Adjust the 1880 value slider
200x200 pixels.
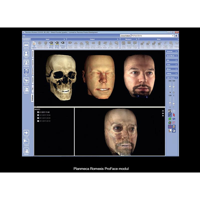point(173,87)
